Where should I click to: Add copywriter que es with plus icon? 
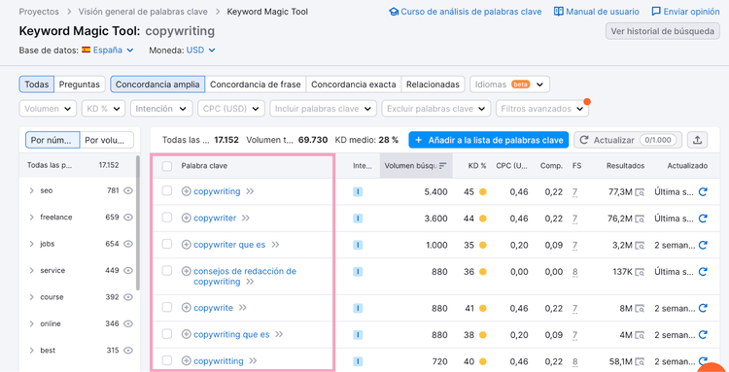point(186,245)
